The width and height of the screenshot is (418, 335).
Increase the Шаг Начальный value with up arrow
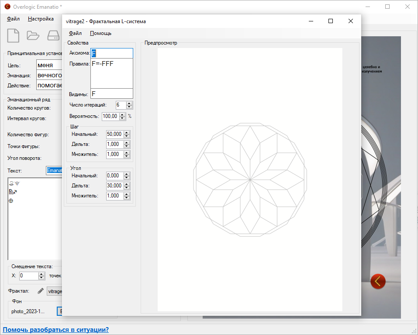[x=127, y=132]
